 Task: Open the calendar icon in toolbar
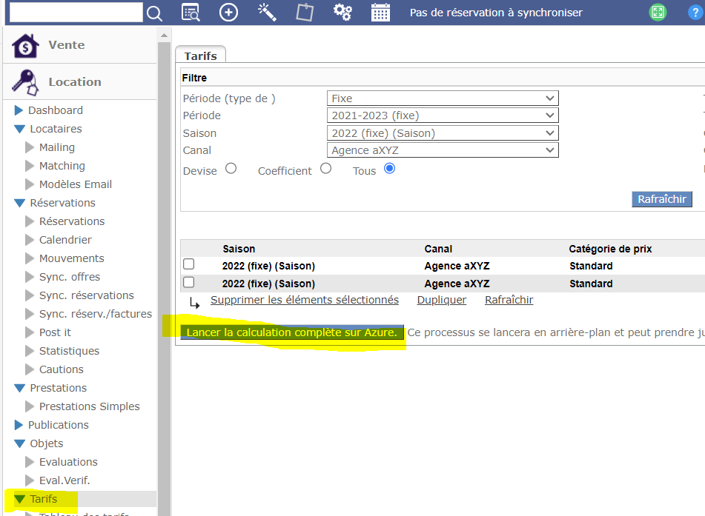[380, 13]
